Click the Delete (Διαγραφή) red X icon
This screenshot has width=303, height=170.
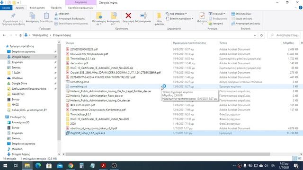(x=128, y=16)
